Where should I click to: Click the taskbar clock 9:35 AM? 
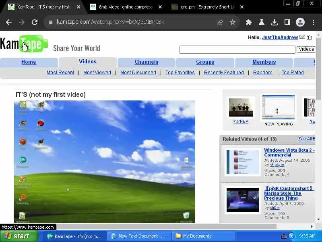pos(307,236)
